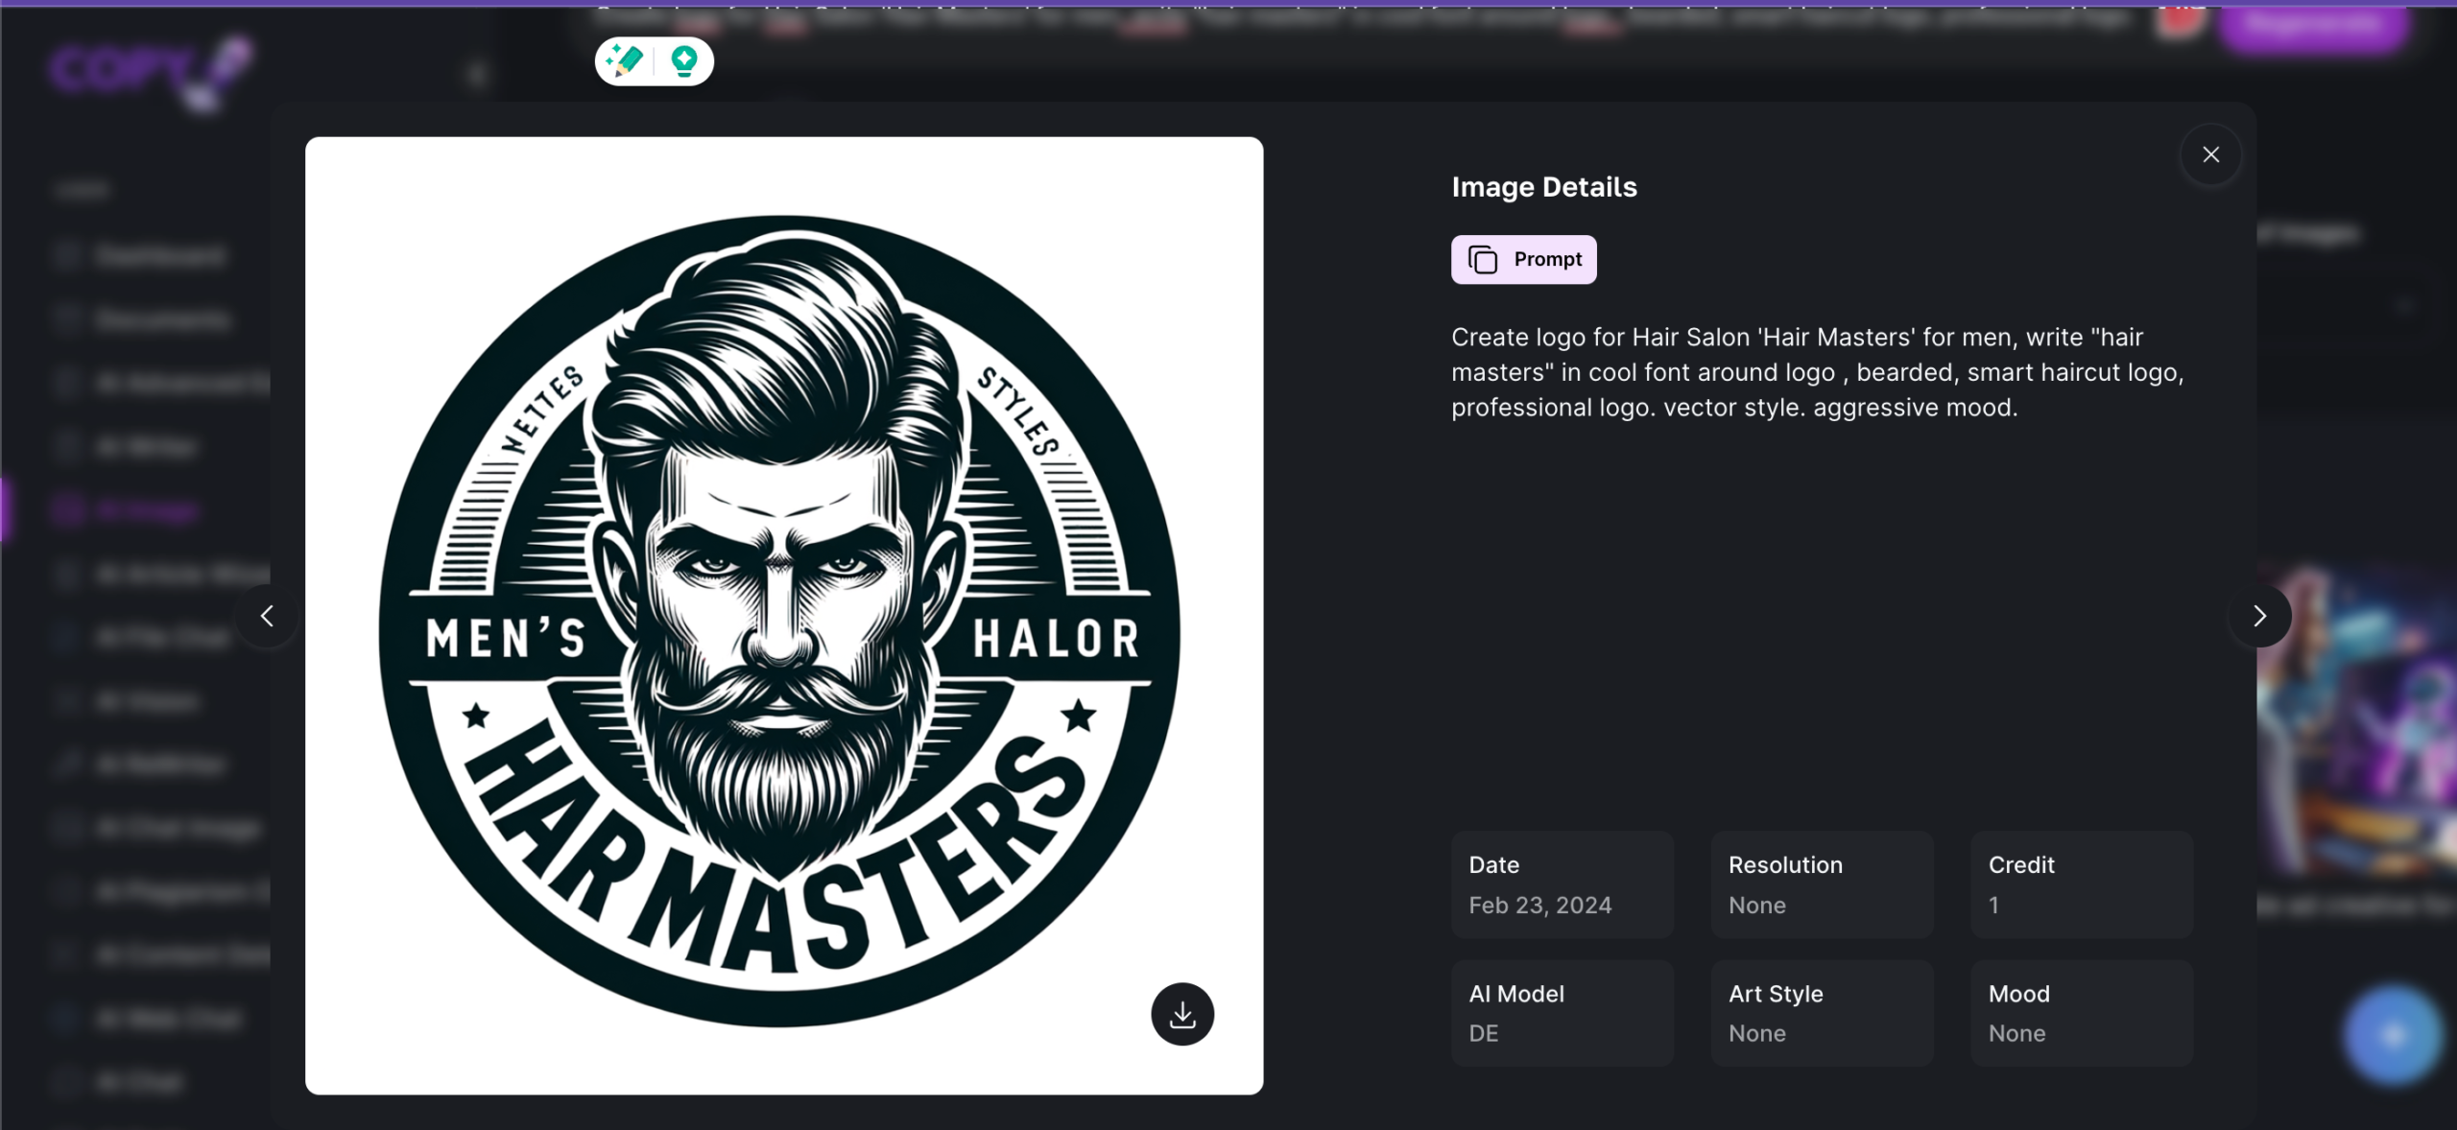Viewport: 2457px width, 1130px height.
Task: Click the magic pencil sparkle icon
Action: [x=626, y=61]
